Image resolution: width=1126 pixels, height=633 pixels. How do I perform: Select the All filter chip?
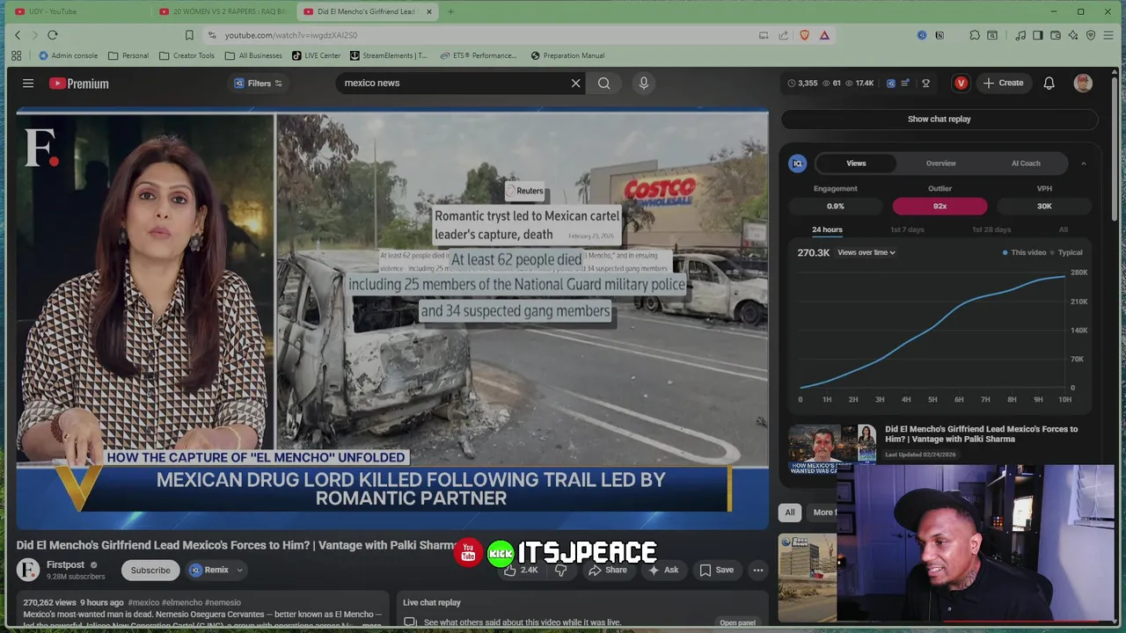click(x=790, y=513)
